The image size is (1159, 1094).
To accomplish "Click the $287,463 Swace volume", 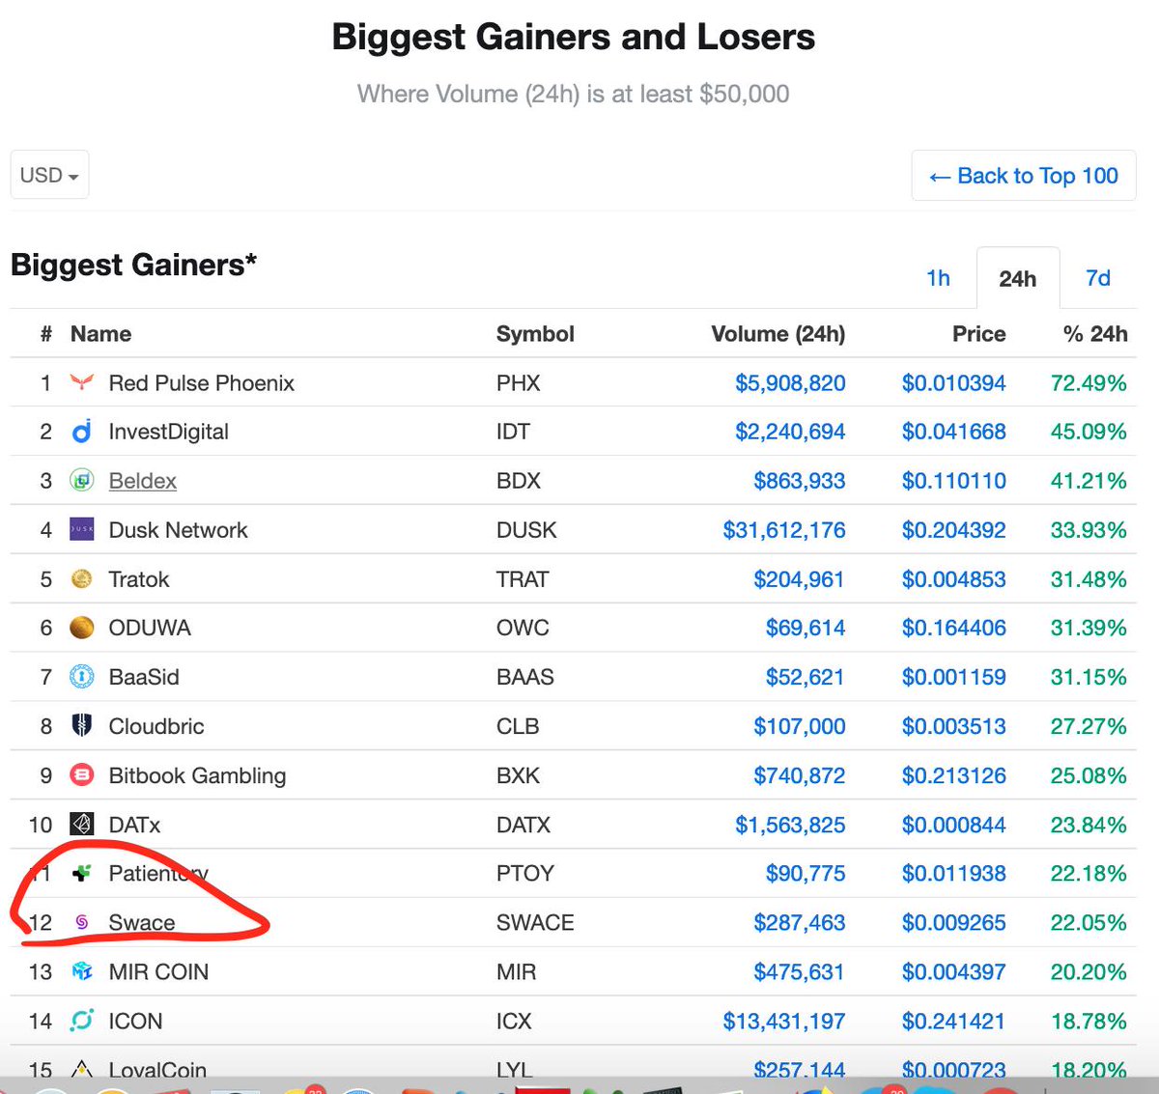I will click(800, 922).
